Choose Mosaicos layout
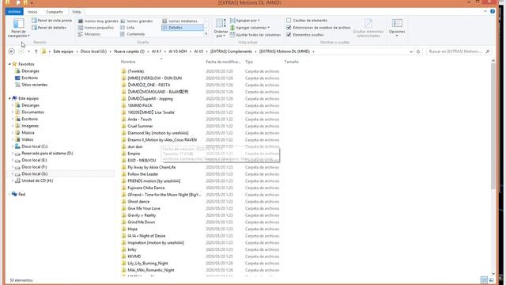This screenshot has height=285, width=506. pos(89,34)
